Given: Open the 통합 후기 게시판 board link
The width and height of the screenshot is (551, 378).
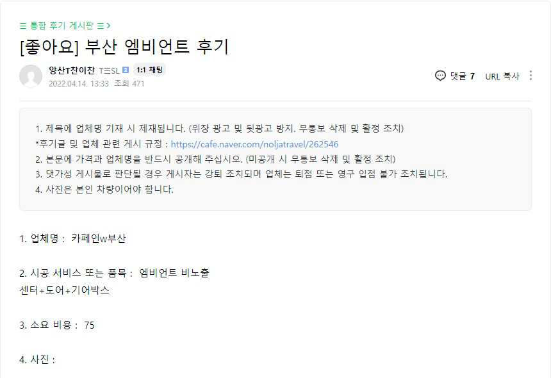Looking at the screenshot, I should tap(62, 26).
